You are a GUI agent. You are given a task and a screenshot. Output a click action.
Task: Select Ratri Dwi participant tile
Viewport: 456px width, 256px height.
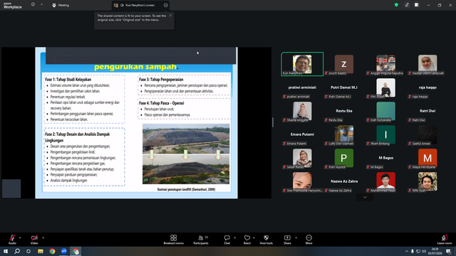(x=427, y=111)
